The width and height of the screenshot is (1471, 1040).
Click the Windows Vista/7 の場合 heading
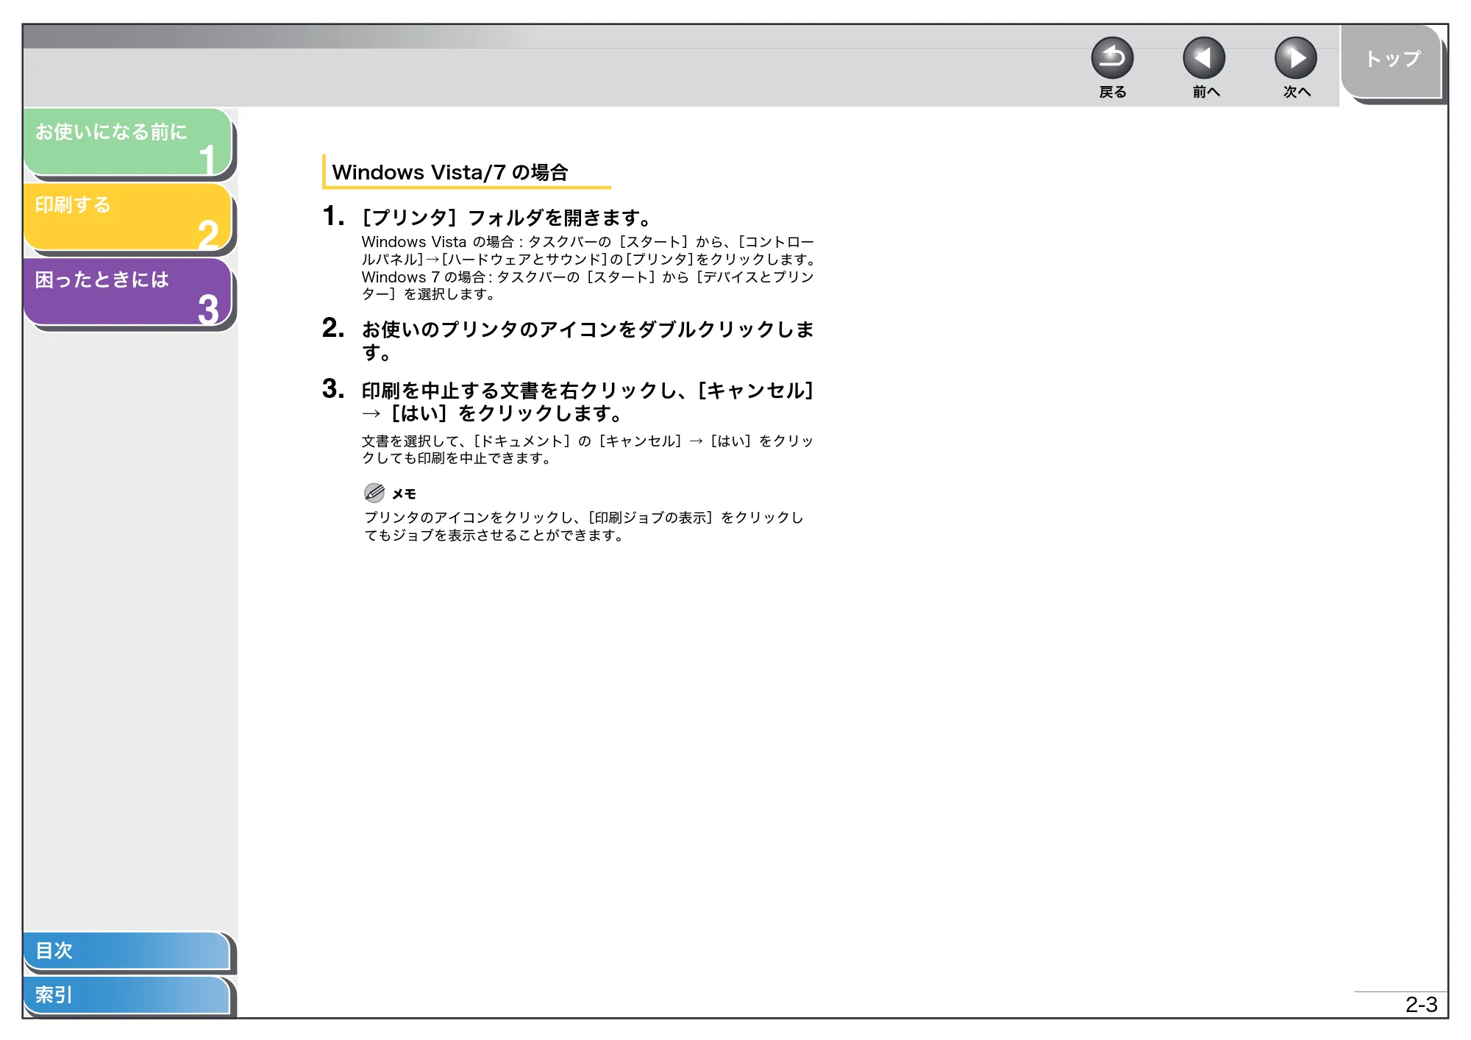(450, 172)
